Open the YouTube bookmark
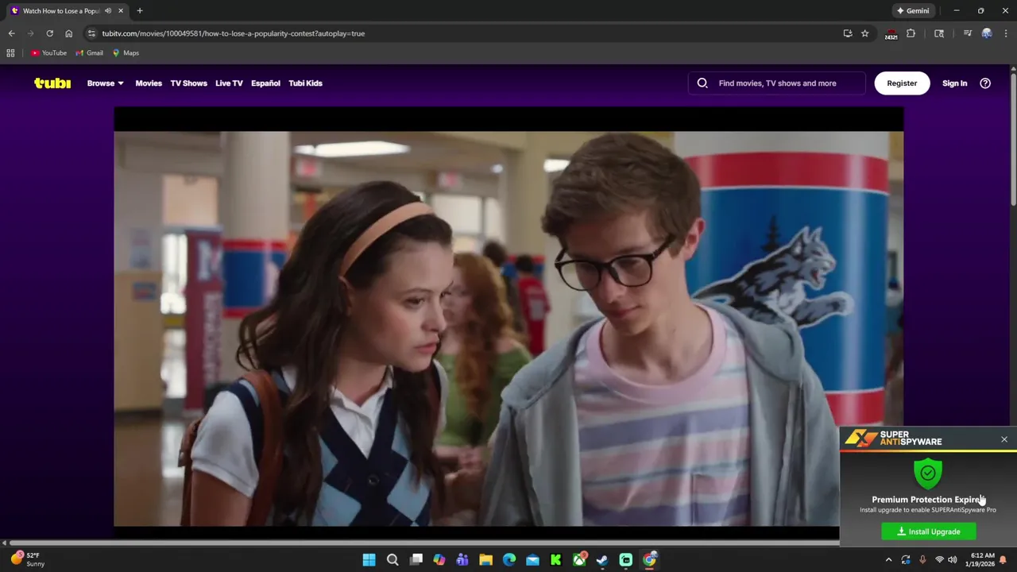 [x=48, y=53]
